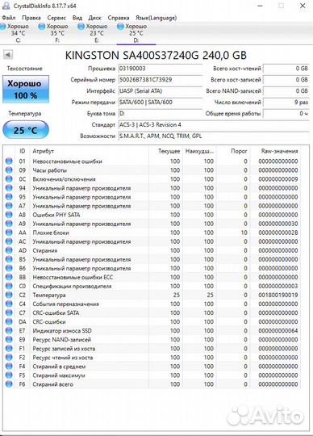Select raw value 001800190019 of Температура

pos(278,295)
